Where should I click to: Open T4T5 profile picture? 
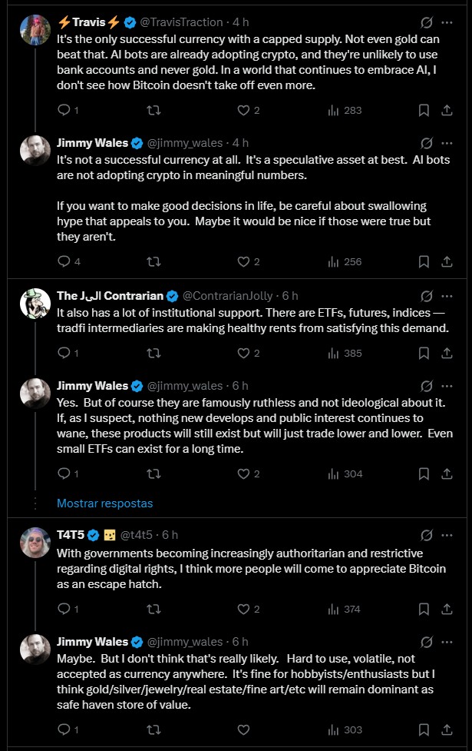click(x=35, y=541)
